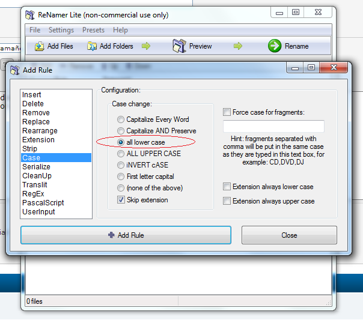Tick Extension always lower case checkbox

tap(227, 187)
